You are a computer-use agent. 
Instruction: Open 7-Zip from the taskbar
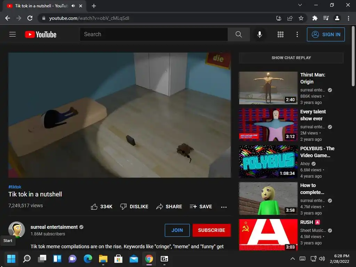[164, 259]
